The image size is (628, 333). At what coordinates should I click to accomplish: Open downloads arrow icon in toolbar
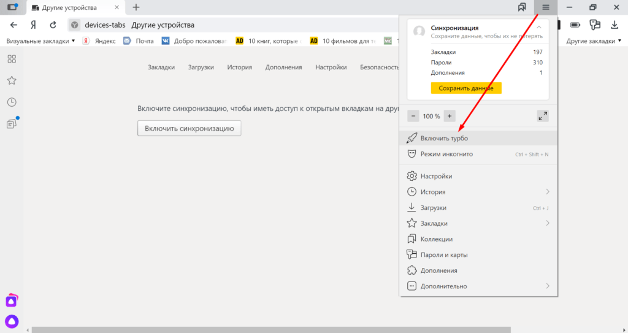[615, 25]
